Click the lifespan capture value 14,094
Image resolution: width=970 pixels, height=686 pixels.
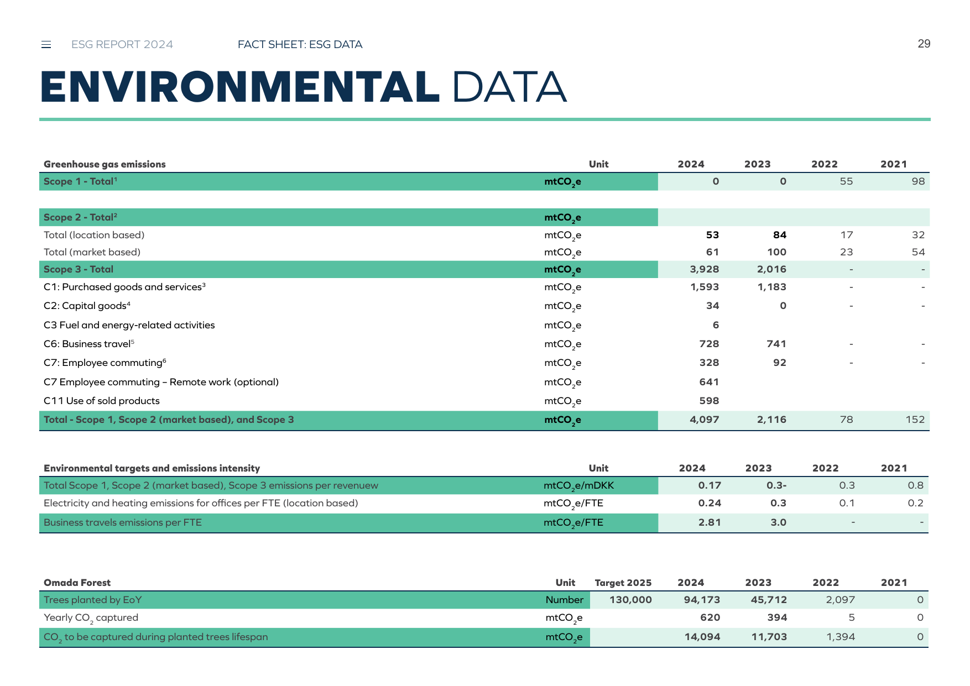pyautogui.click(x=702, y=637)
